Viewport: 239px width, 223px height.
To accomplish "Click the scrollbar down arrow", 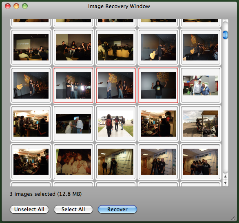I will tap(225, 183).
